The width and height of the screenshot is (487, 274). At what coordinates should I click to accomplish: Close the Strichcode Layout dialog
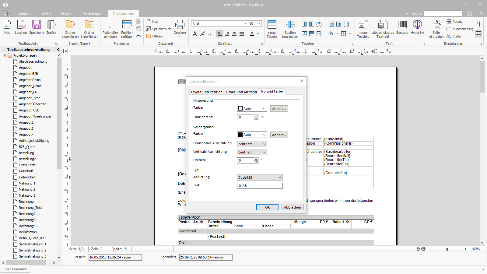(x=302, y=81)
